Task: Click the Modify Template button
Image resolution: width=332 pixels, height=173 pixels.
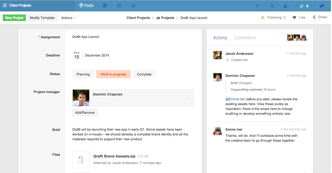Action: point(42,18)
